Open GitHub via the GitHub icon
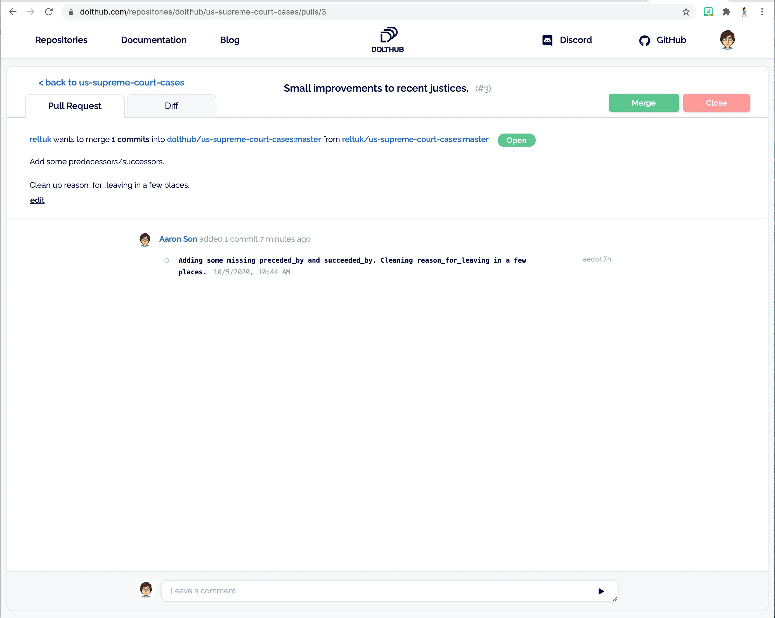Image resolution: width=775 pixels, height=618 pixels. [644, 40]
